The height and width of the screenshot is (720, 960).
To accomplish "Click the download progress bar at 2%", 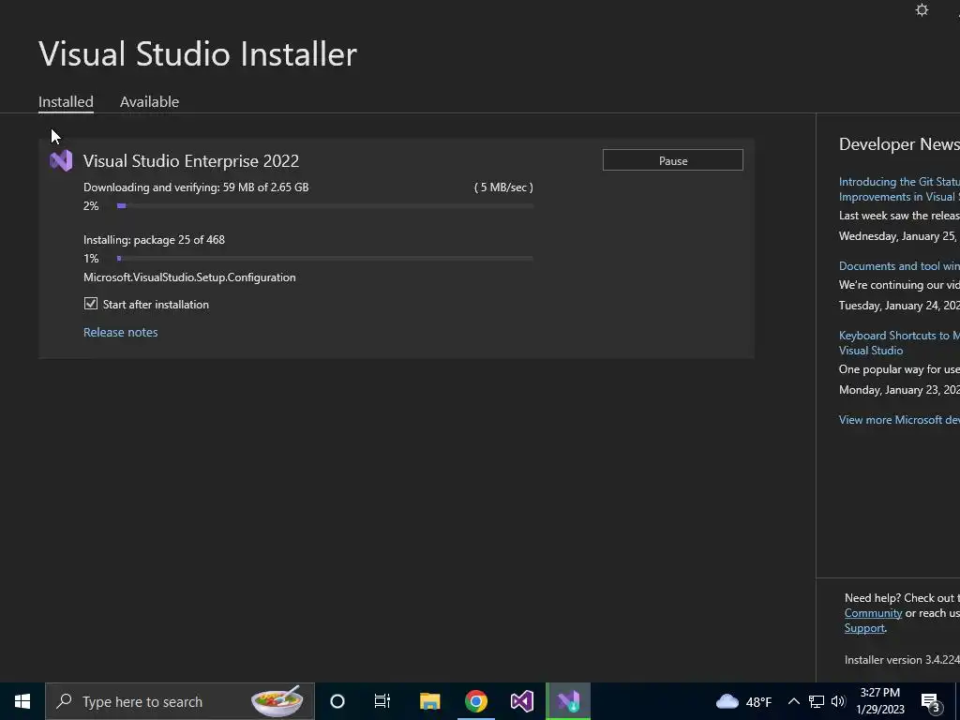I will (x=324, y=205).
